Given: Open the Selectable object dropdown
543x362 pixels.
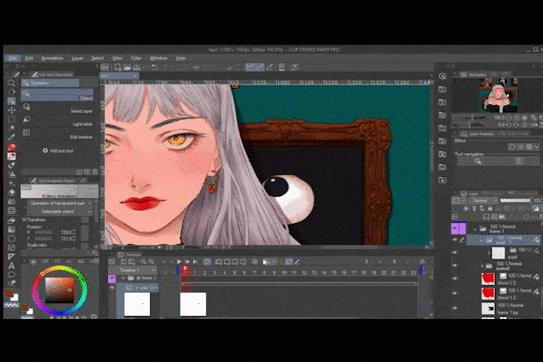Looking at the screenshot, I should coord(60,212).
